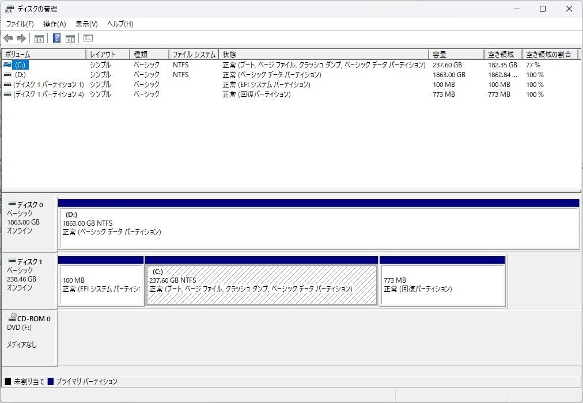
Task: Sort by the 状態 column header
Action: pos(324,54)
